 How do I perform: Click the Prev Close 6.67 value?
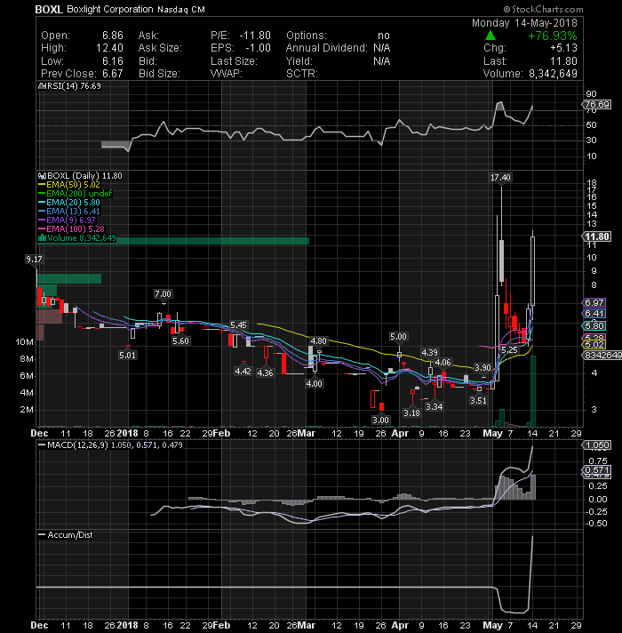pyautogui.click(x=113, y=74)
